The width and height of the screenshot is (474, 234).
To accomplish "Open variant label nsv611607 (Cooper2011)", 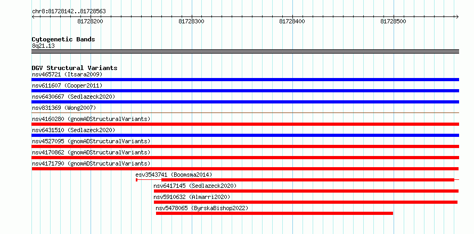I will click(x=67, y=86).
